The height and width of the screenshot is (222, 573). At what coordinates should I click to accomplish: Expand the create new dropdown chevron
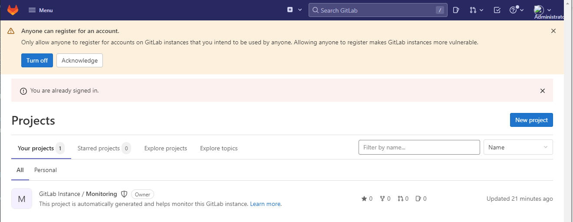[300, 10]
